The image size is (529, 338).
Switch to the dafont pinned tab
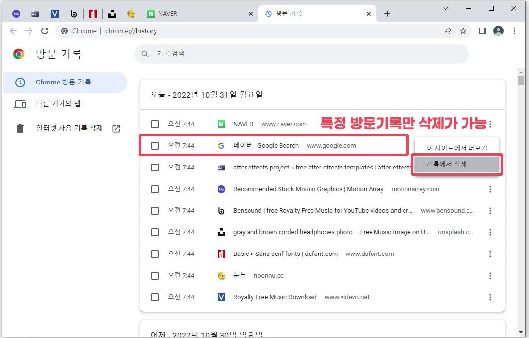pyautogui.click(x=93, y=14)
